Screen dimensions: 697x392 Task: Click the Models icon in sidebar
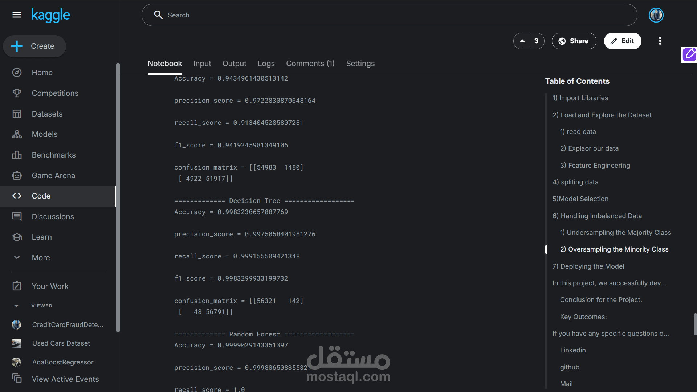click(x=17, y=134)
